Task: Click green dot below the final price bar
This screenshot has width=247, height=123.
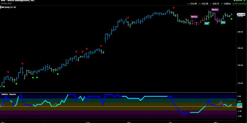Action: 231,19
